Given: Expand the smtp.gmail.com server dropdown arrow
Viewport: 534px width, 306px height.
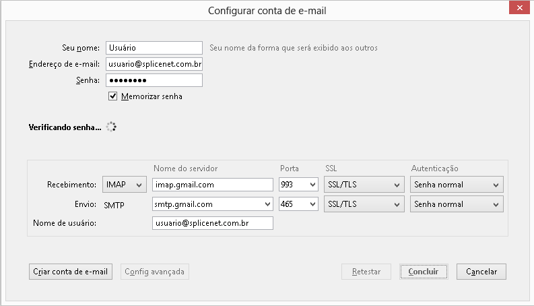Looking at the screenshot, I should pyautogui.click(x=268, y=204).
